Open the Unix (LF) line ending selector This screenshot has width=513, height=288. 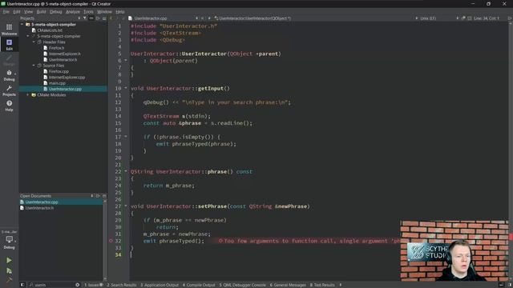[428, 18]
